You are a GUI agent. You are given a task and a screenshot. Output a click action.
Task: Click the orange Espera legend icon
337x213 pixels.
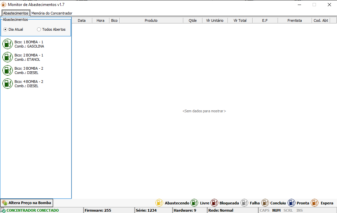(315, 203)
